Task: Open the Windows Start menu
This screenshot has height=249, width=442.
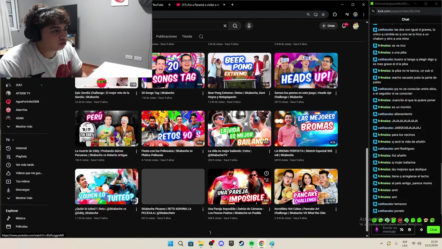Action: click(x=171, y=243)
